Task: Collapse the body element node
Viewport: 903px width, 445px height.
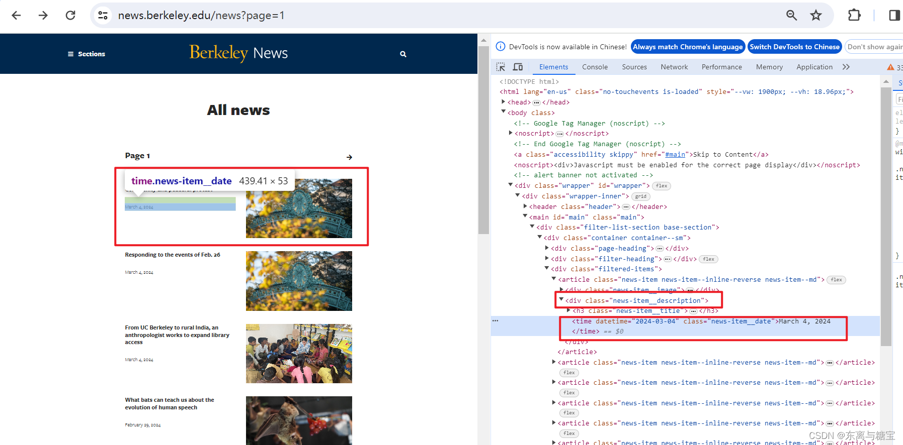Action: 503,112
